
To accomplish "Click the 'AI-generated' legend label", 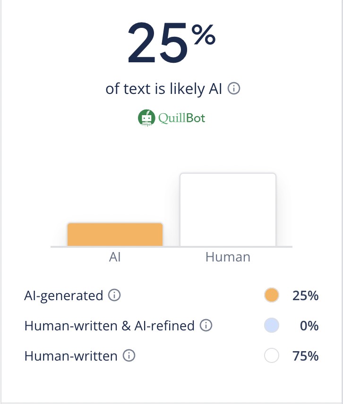I will coord(64,296).
